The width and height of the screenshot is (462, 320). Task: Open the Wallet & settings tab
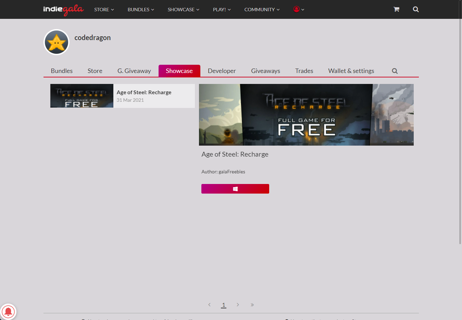click(x=351, y=71)
